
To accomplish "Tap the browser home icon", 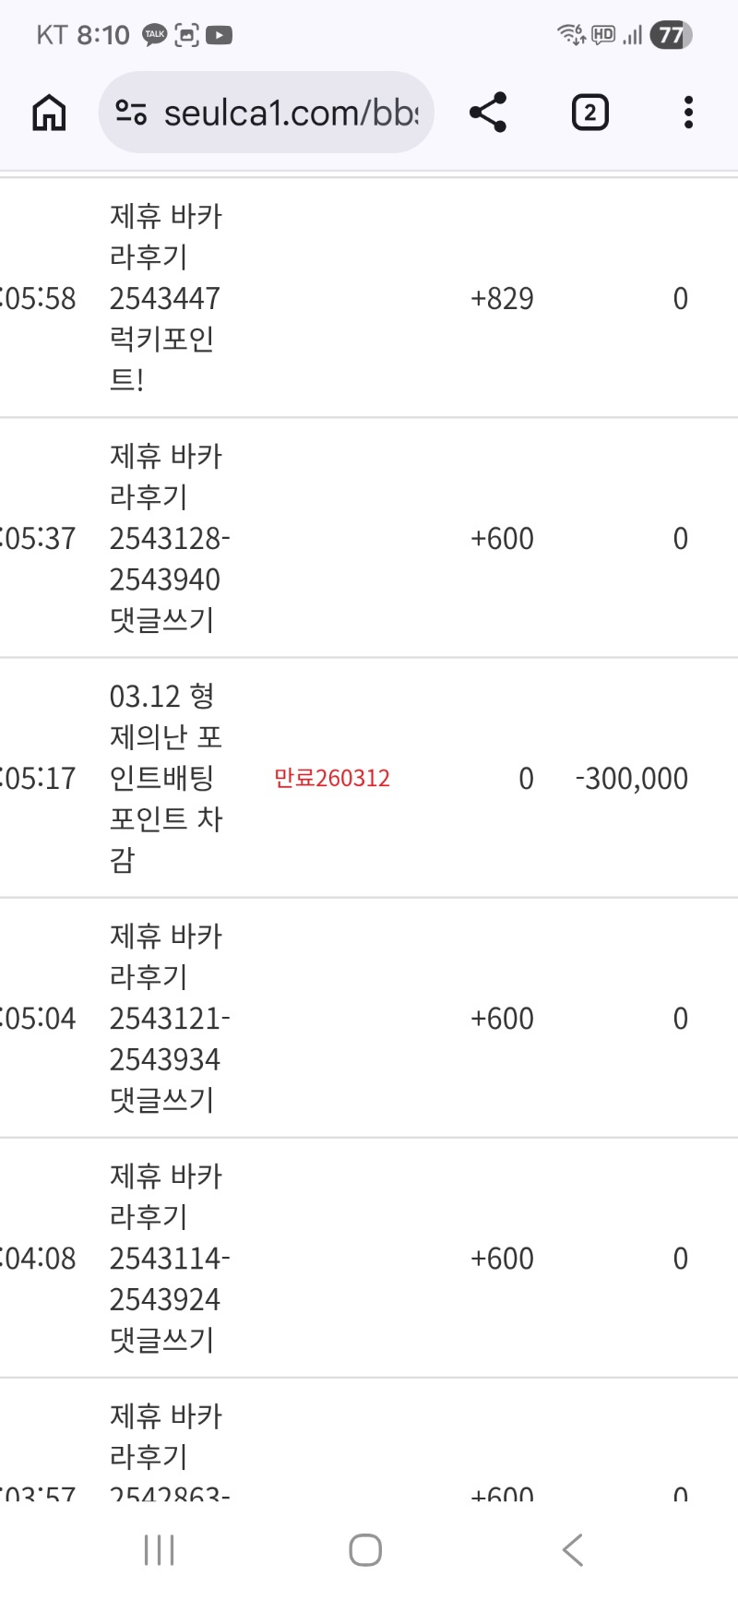I will [x=49, y=113].
